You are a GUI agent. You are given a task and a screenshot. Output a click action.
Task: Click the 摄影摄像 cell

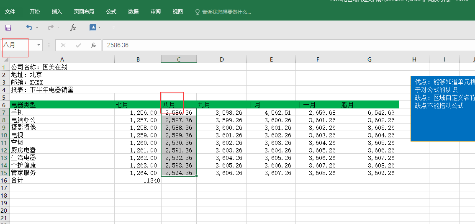pyautogui.click(x=62, y=128)
